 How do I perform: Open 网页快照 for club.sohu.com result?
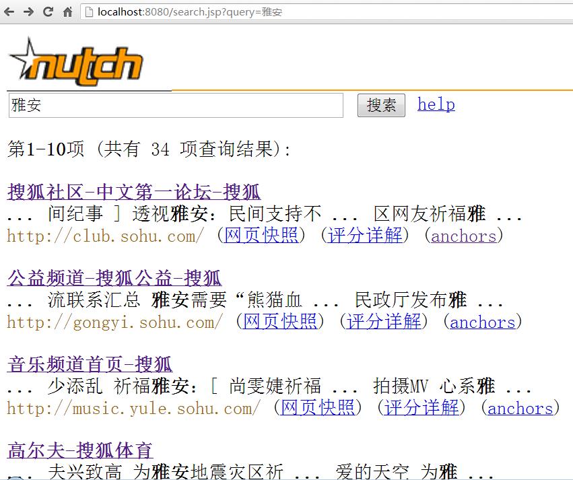[x=261, y=235]
